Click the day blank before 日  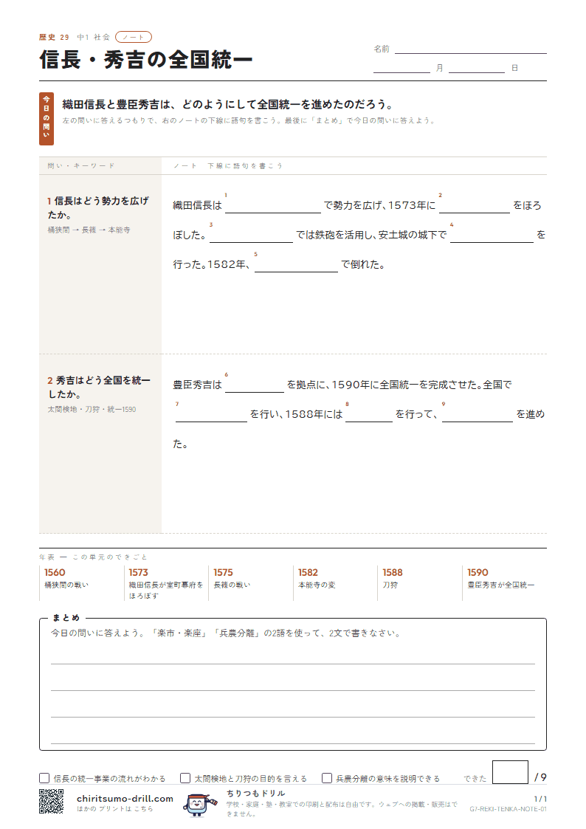coord(477,68)
